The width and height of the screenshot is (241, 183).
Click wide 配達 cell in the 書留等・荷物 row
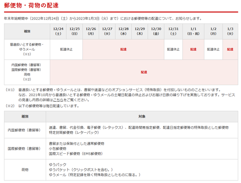[144, 72]
